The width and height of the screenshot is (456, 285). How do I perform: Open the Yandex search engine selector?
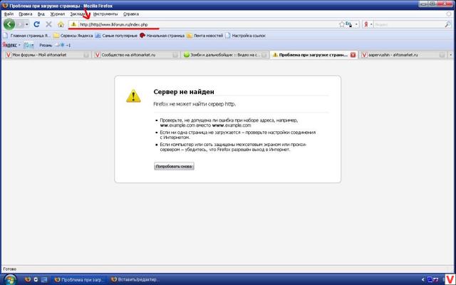click(368, 24)
